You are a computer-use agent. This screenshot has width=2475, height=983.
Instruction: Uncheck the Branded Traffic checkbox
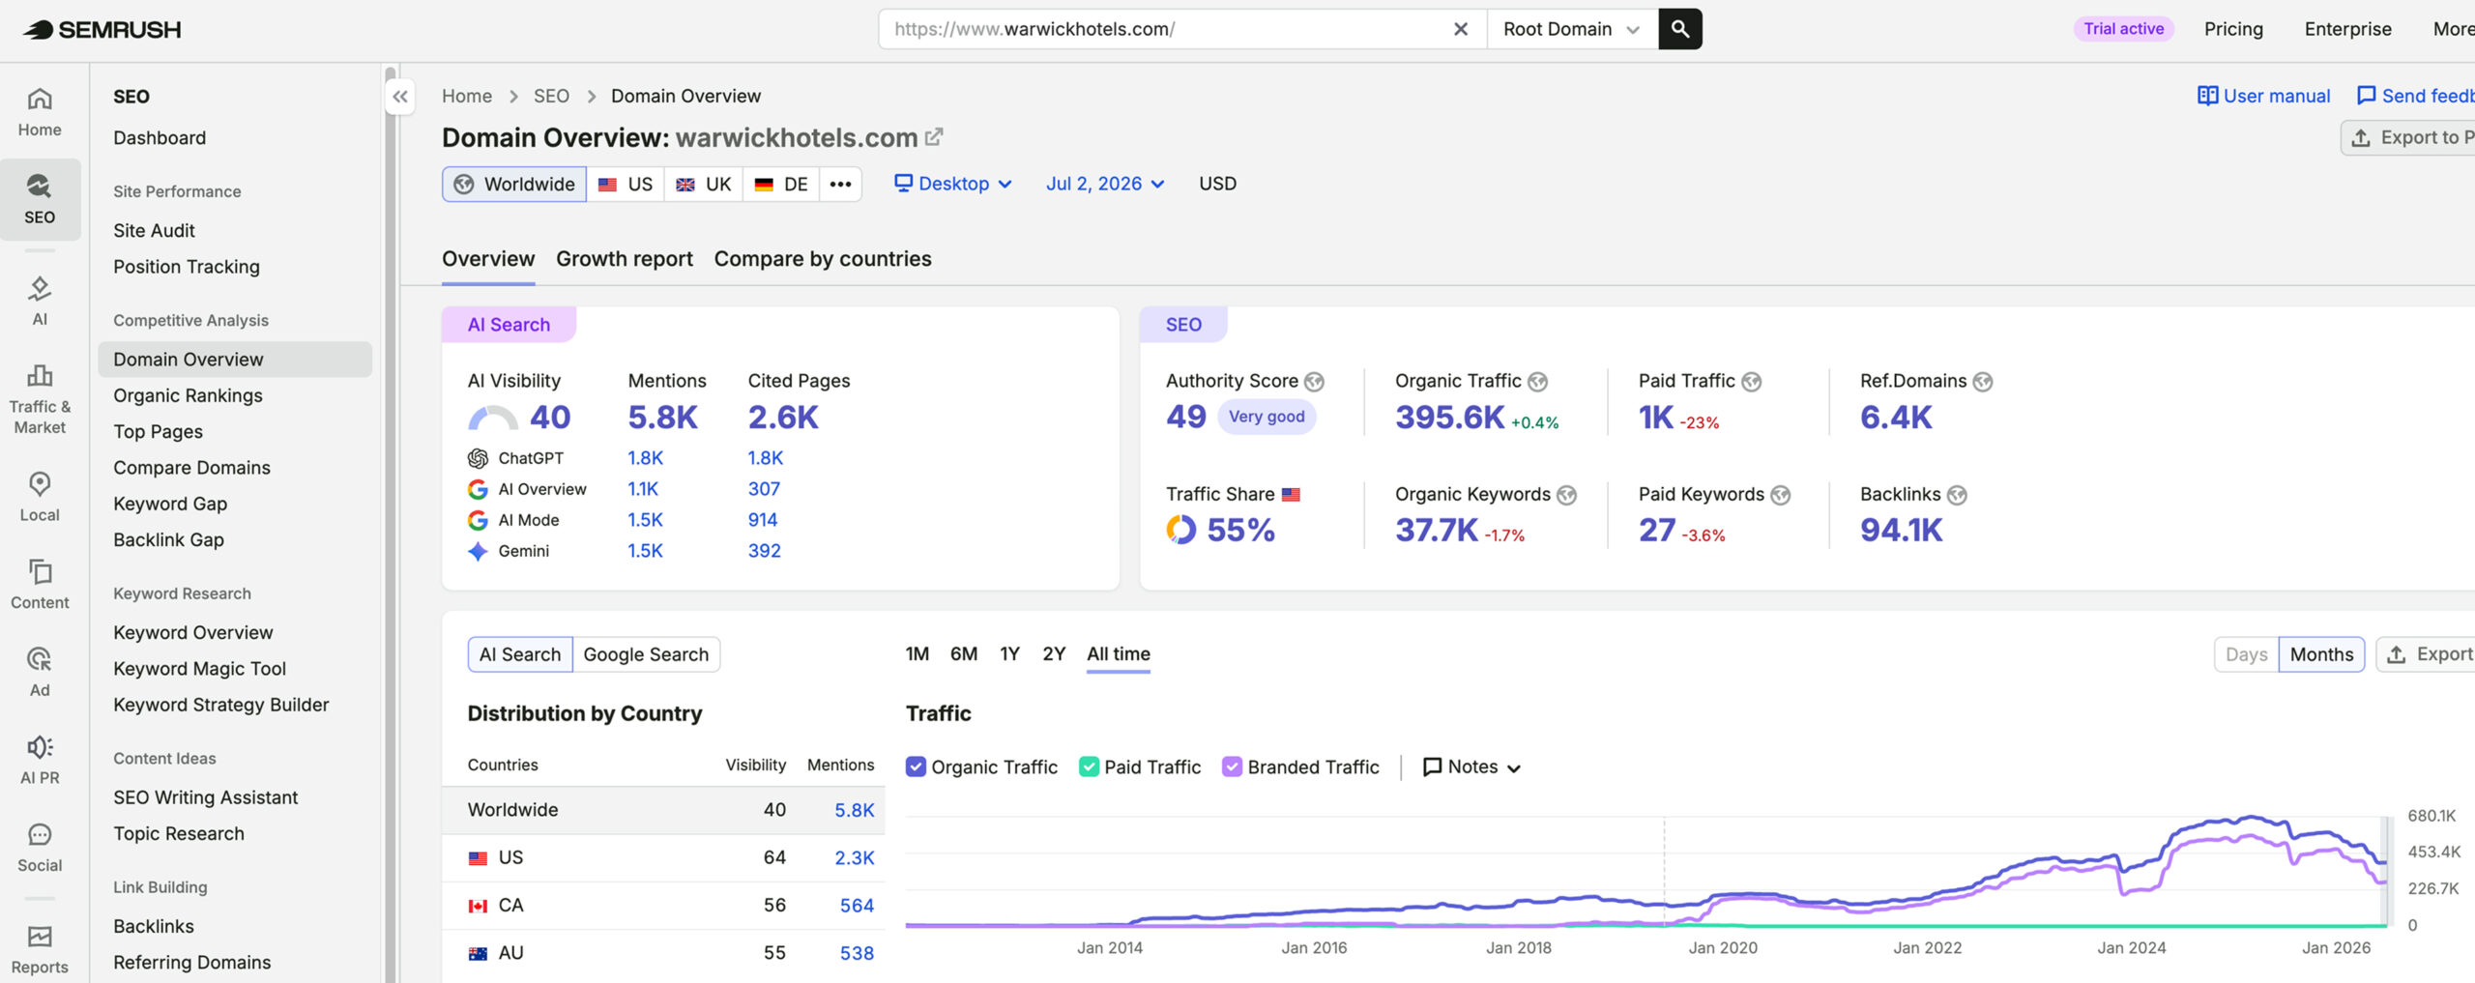pyautogui.click(x=1232, y=766)
